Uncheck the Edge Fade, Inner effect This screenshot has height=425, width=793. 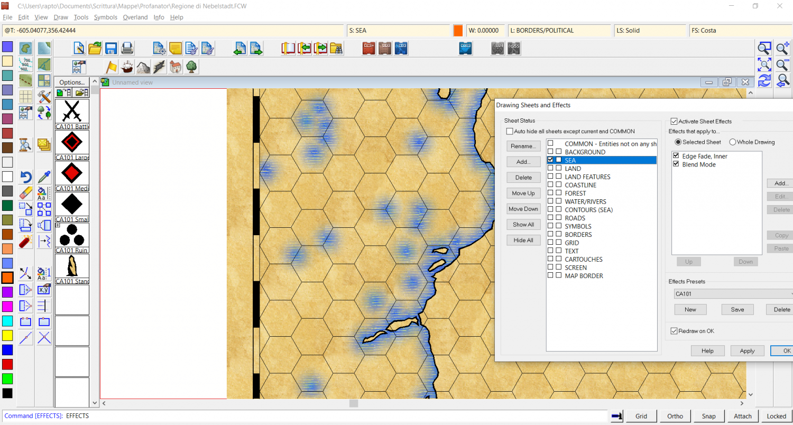tap(676, 156)
